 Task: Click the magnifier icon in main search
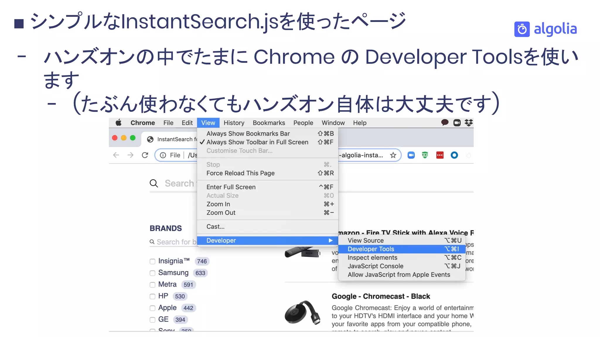point(154,183)
